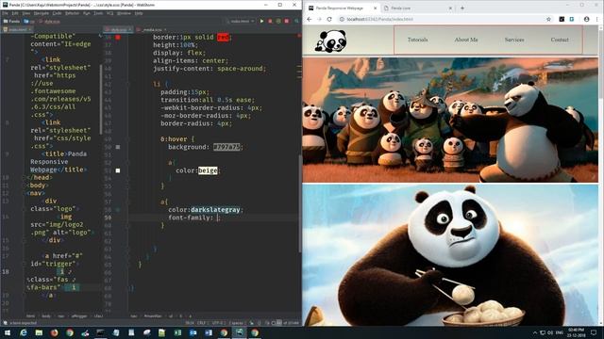Reload the page in Chrome
Viewport: 604px width, 339px height.
pos(329,19)
